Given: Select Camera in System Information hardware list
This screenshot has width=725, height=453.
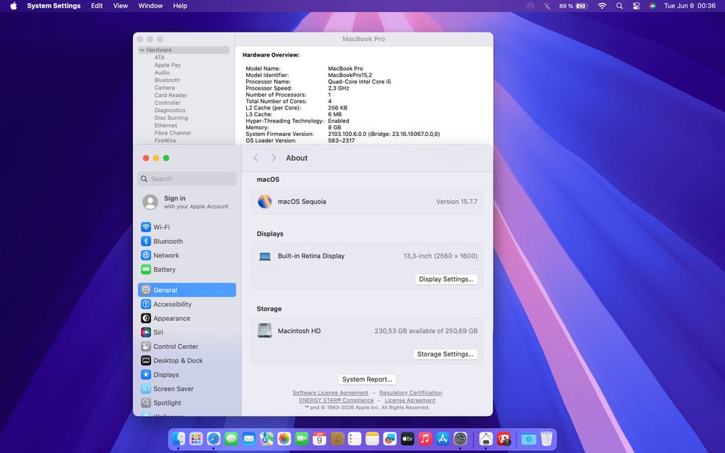Looking at the screenshot, I should pyautogui.click(x=165, y=88).
